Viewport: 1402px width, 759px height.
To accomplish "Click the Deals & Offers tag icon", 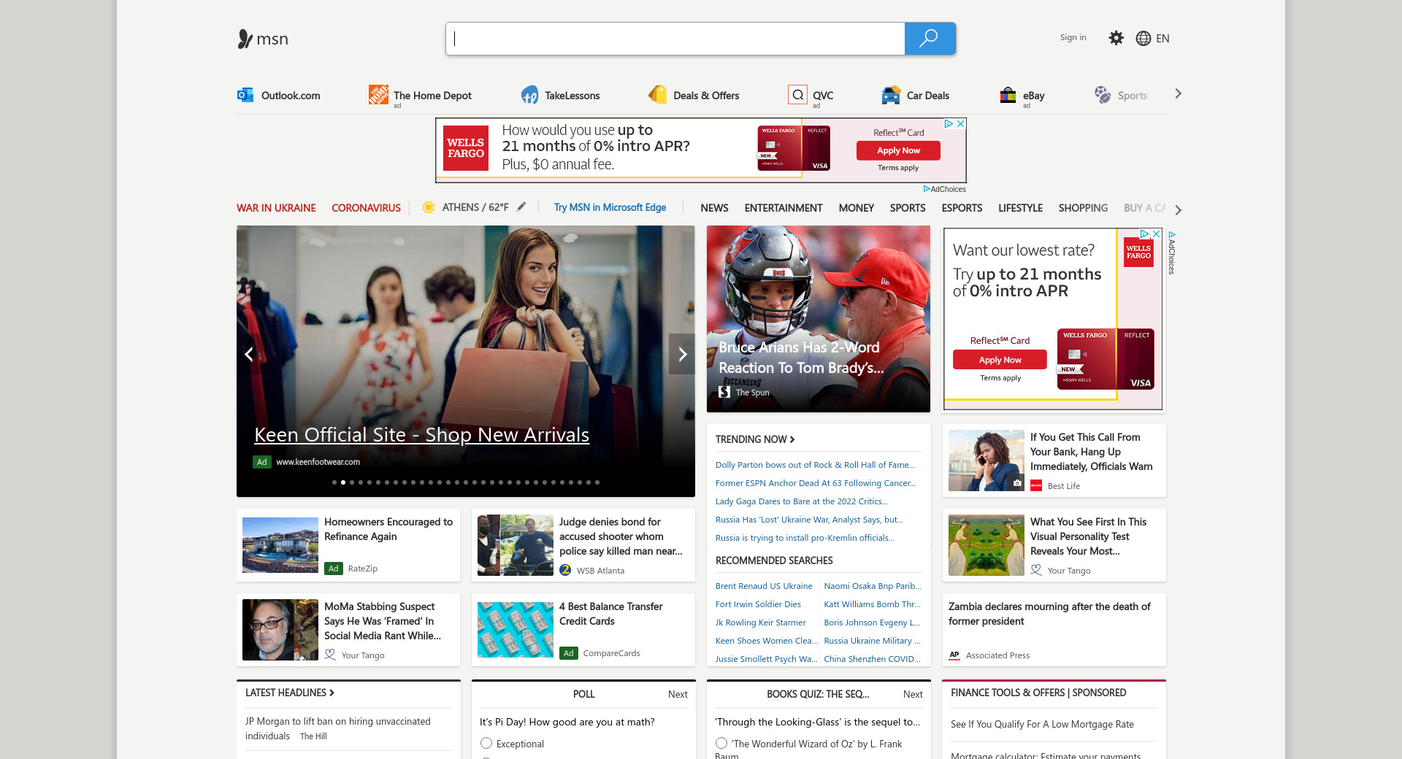I will click(657, 95).
